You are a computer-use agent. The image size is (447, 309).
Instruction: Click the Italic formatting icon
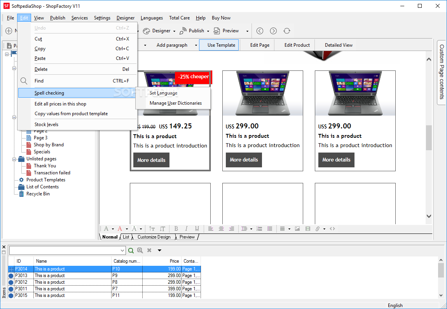[186, 228]
